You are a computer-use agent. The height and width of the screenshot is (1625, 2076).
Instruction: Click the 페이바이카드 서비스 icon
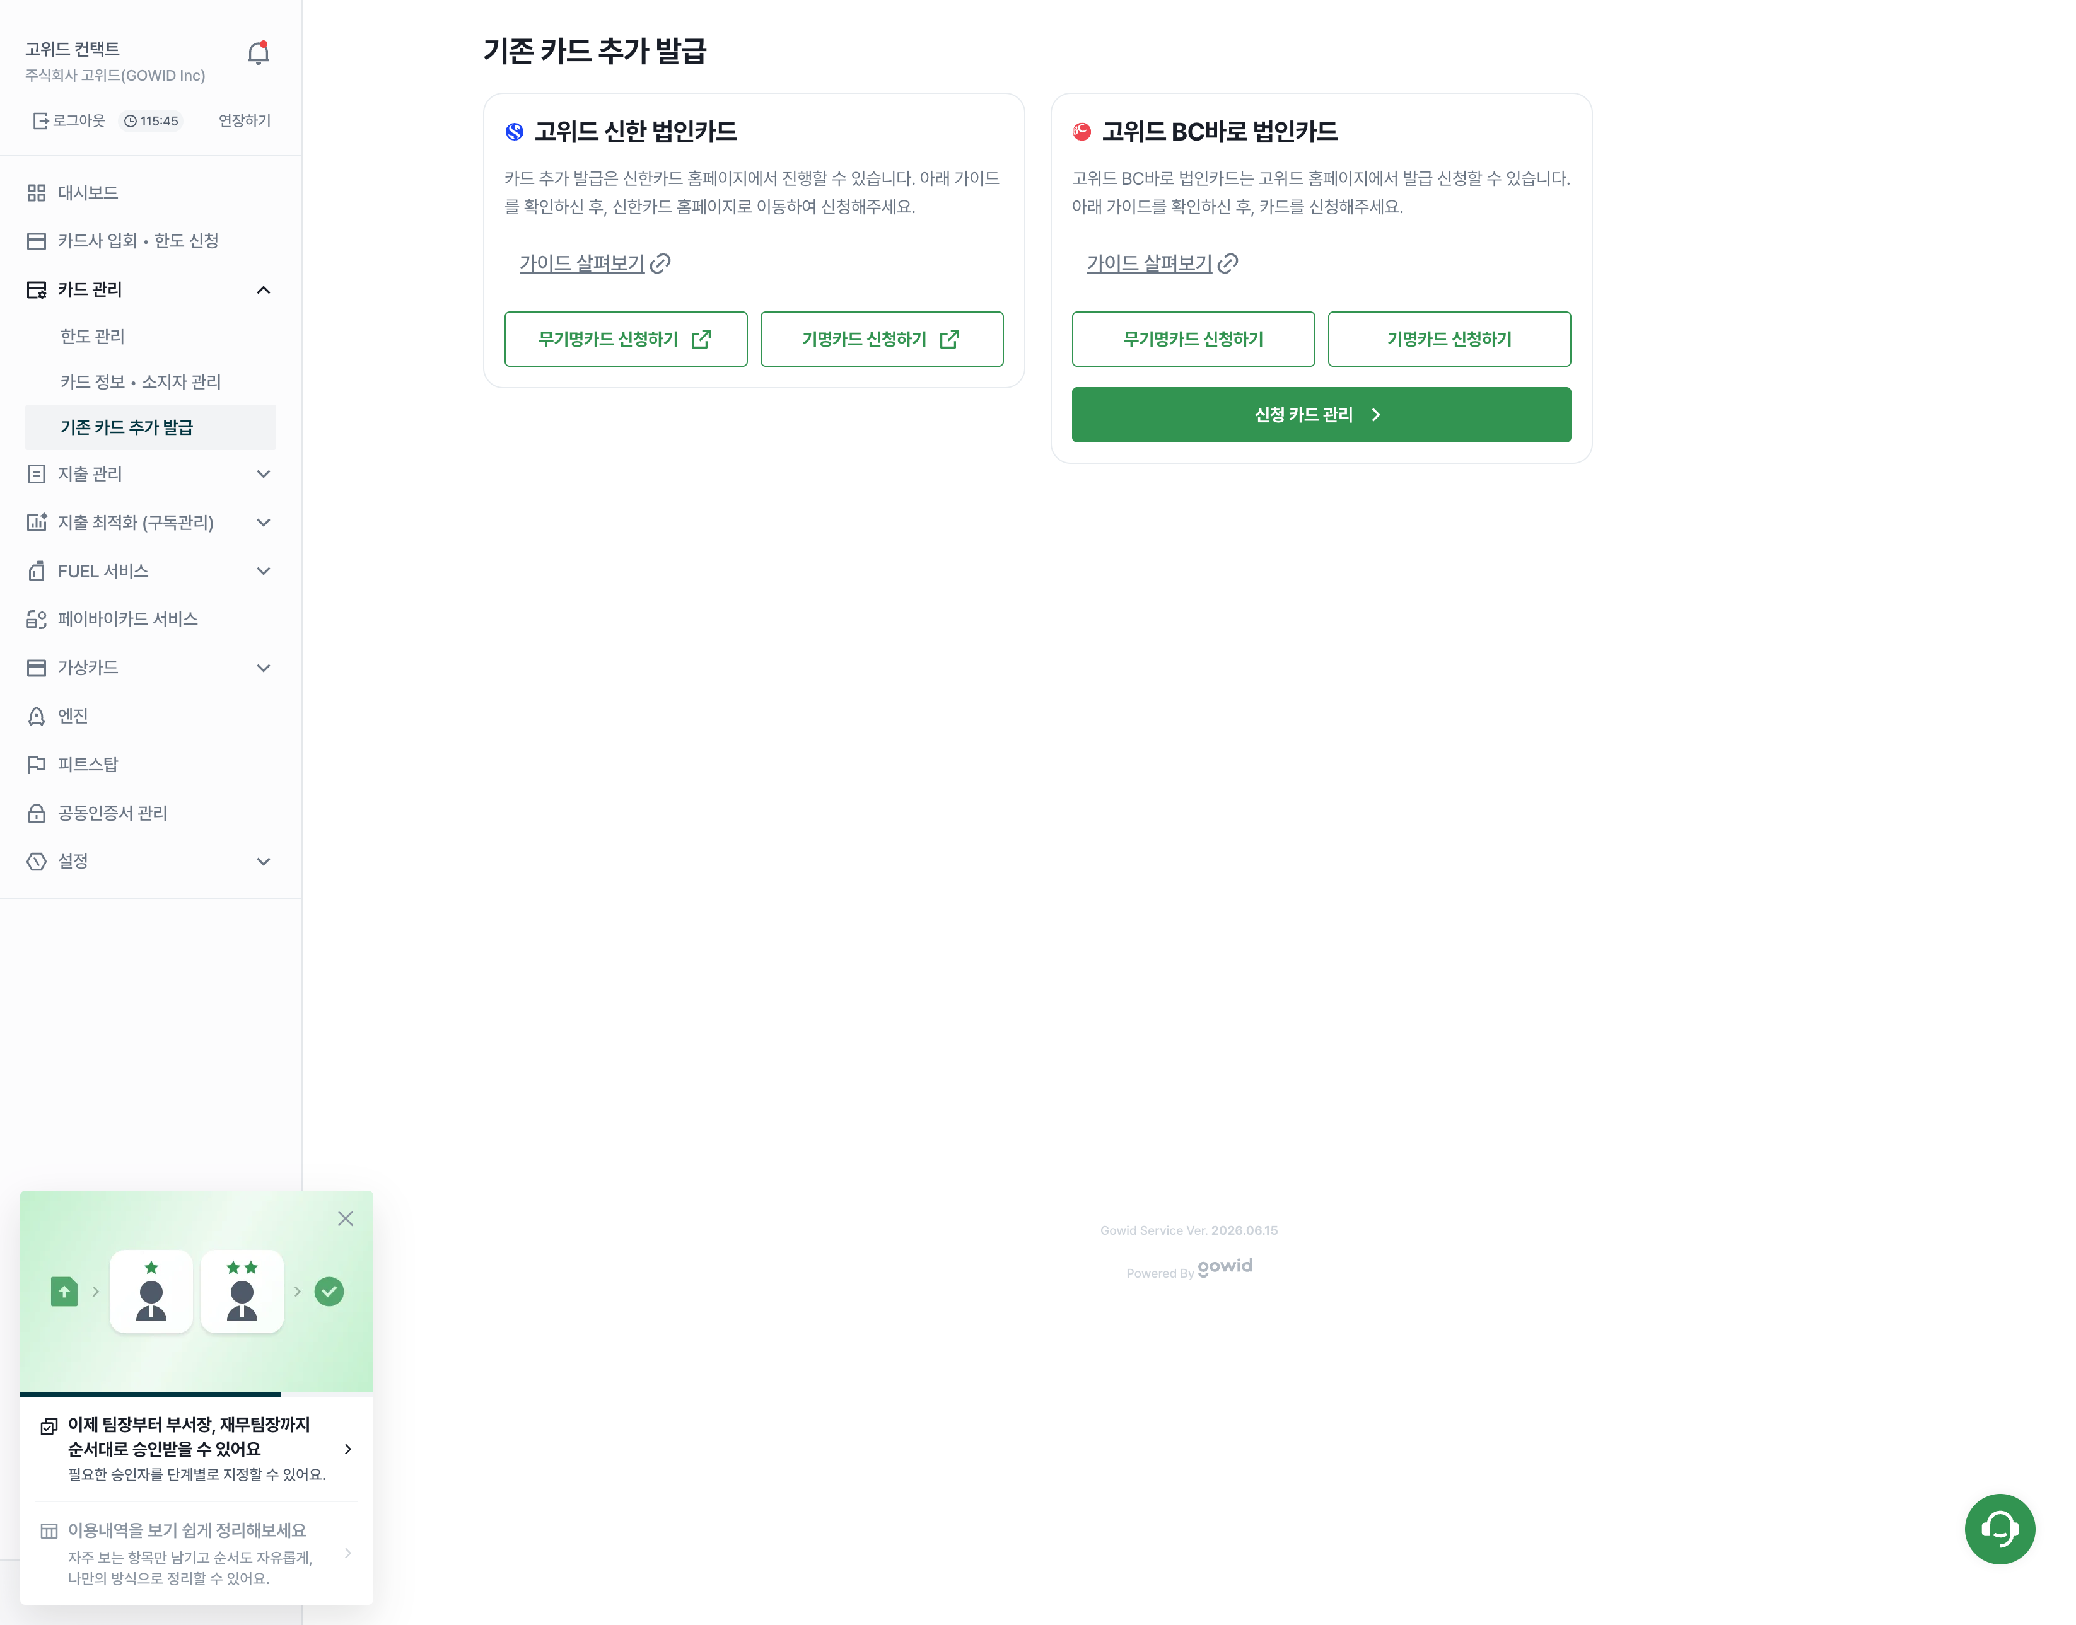point(36,620)
